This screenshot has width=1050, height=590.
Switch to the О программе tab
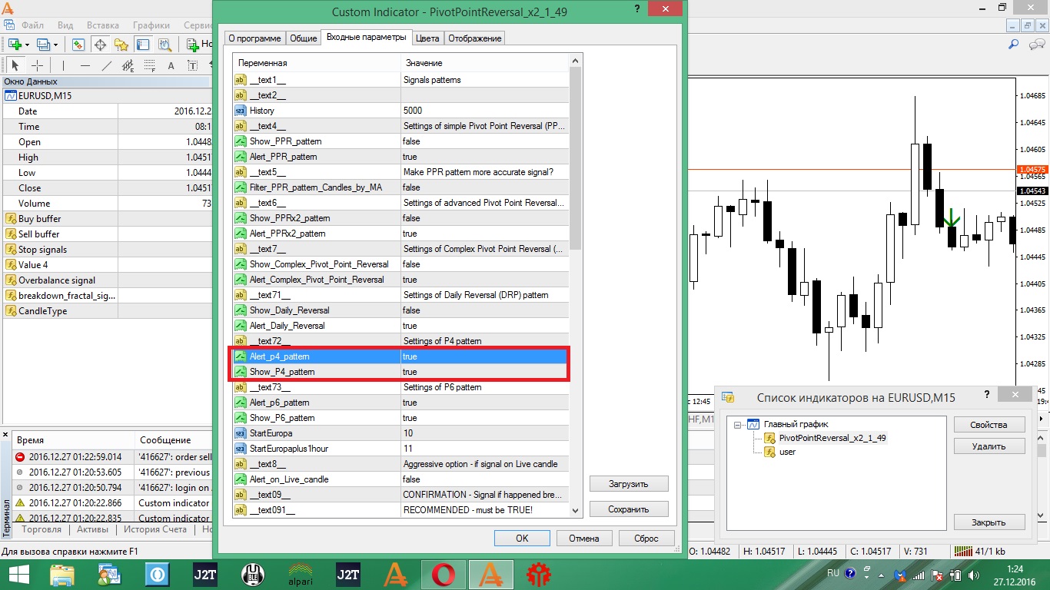click(254, 38)
